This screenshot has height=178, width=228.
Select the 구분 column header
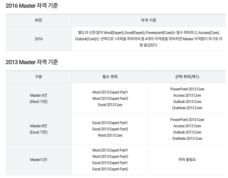coord(38,77)
